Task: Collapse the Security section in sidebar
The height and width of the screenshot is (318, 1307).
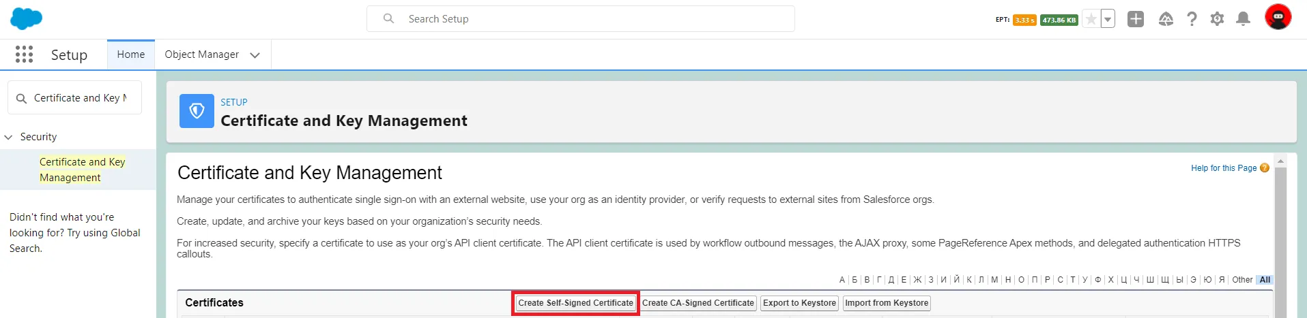Action: click(x=9, y=137)
